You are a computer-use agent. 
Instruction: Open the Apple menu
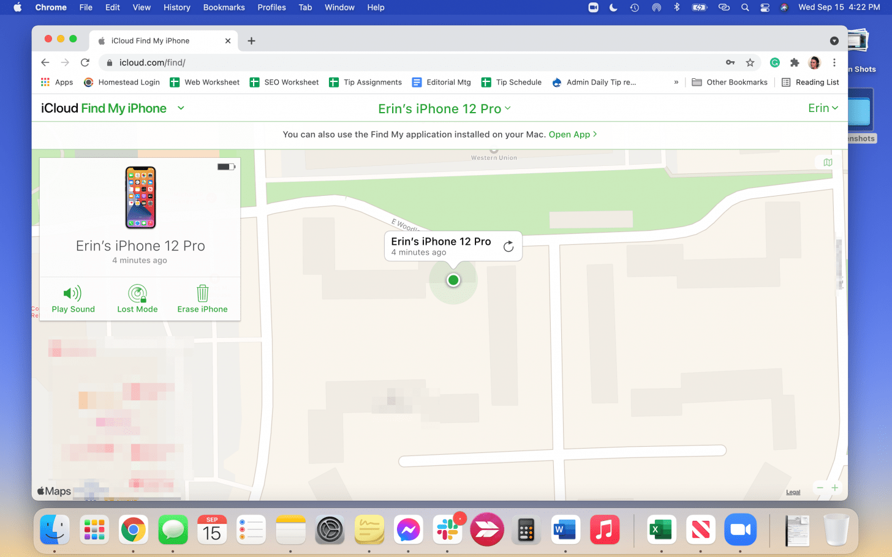[17, 7]
